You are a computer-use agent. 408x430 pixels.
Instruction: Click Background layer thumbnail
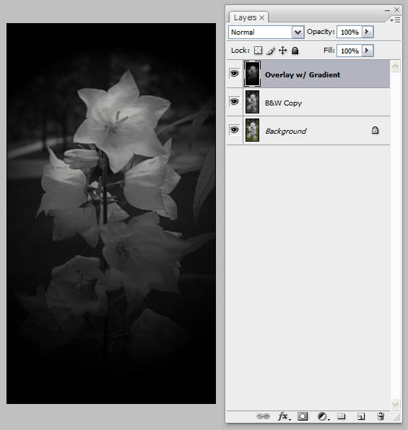click(x=252, y=130)
